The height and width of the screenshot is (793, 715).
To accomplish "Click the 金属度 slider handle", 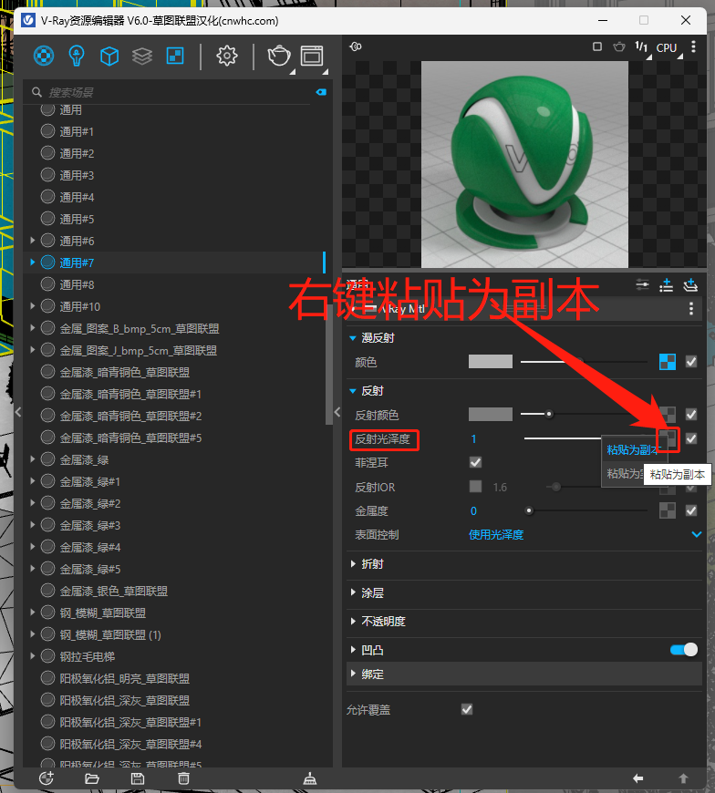I will pyautogui.click(x=529, y=510).
